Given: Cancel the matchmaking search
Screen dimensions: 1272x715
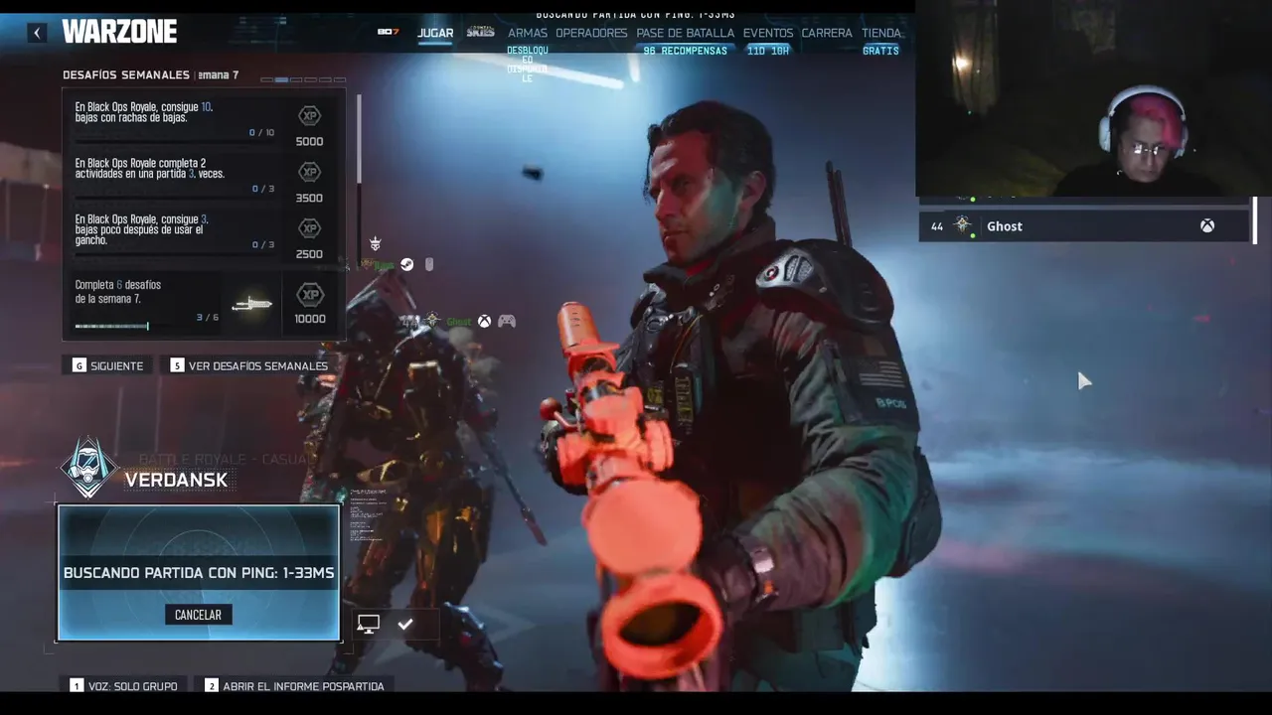Looking at the screenshot, I should pyautogui.click(x=198, y=615).
